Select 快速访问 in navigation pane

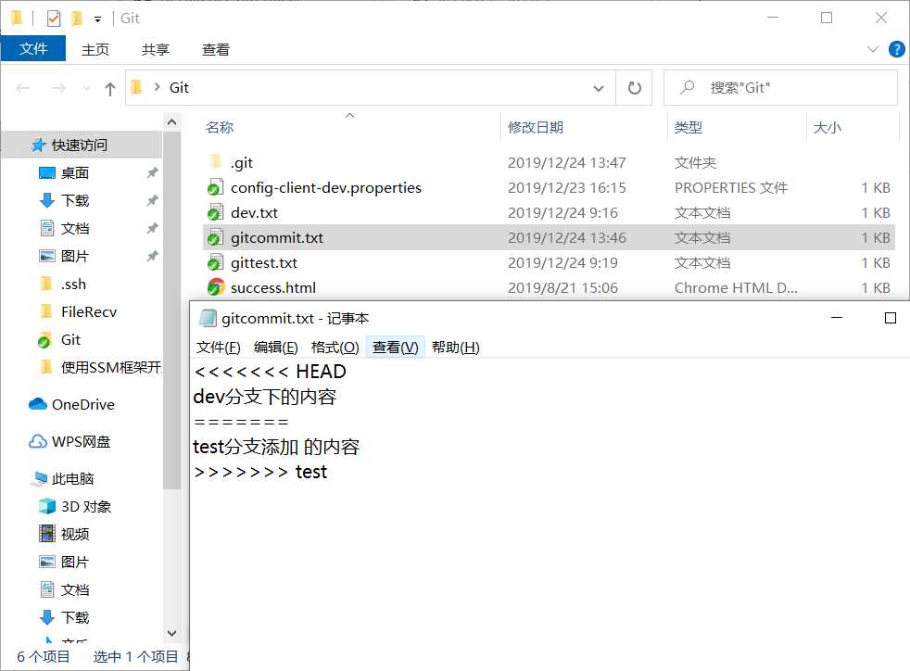tap(80, 146)
